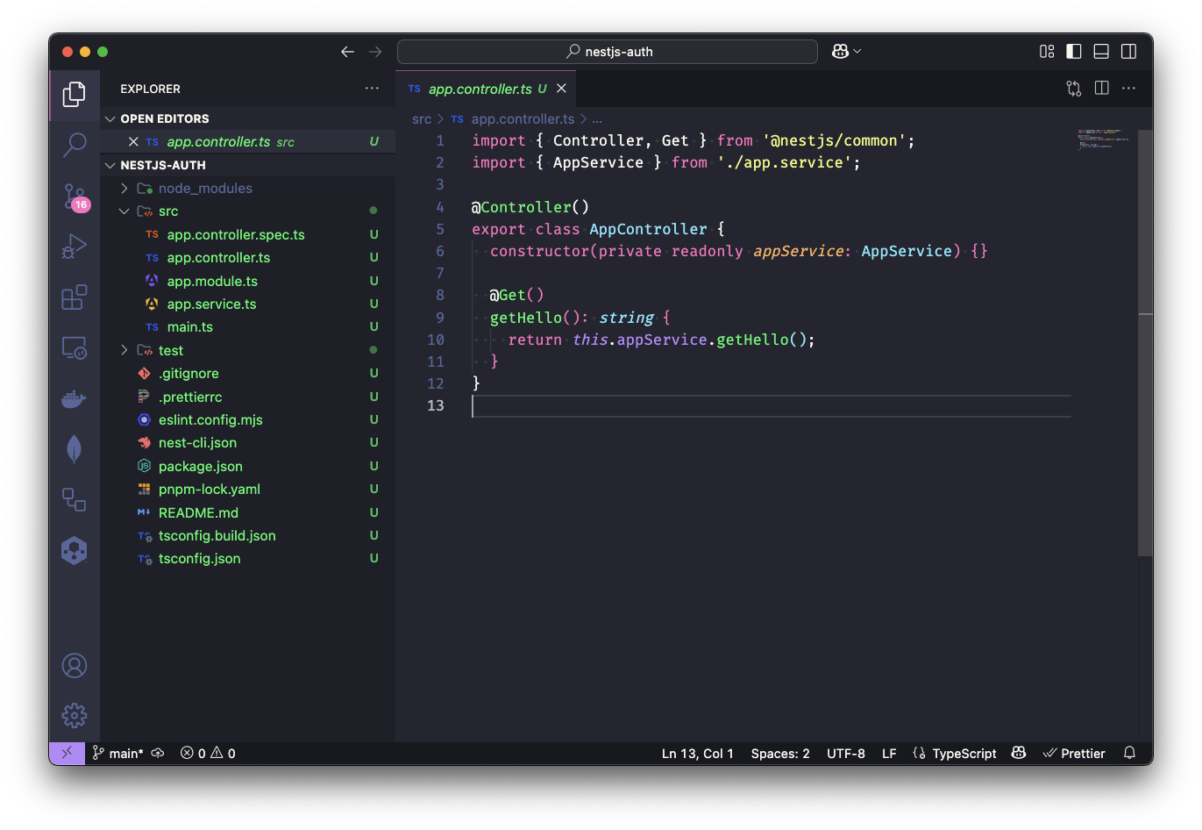This screenshot has width=1202, height=830.
Task: Open eslint.config.mjs file
Action: point(248,420)
